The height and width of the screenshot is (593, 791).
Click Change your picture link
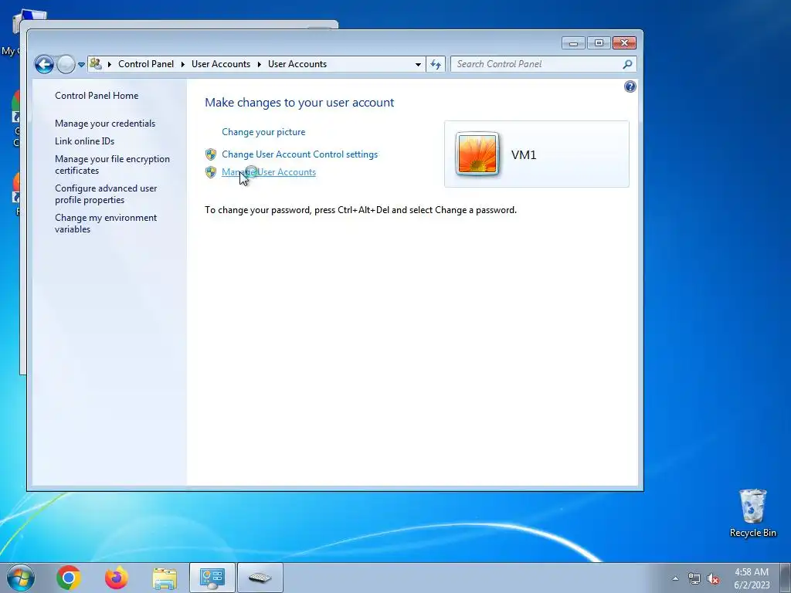263,132
